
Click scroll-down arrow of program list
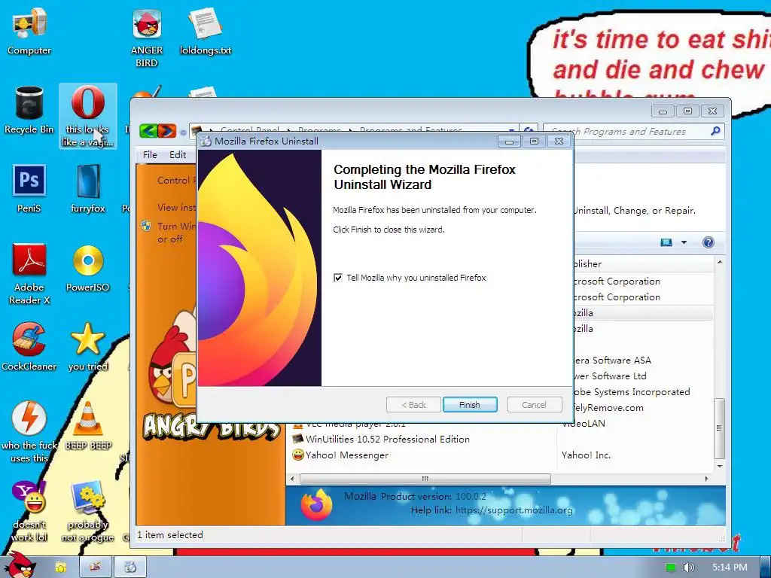pos(719,466)
